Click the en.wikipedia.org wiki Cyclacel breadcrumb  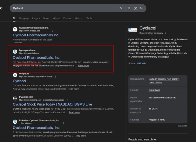[x=36, y=77]
